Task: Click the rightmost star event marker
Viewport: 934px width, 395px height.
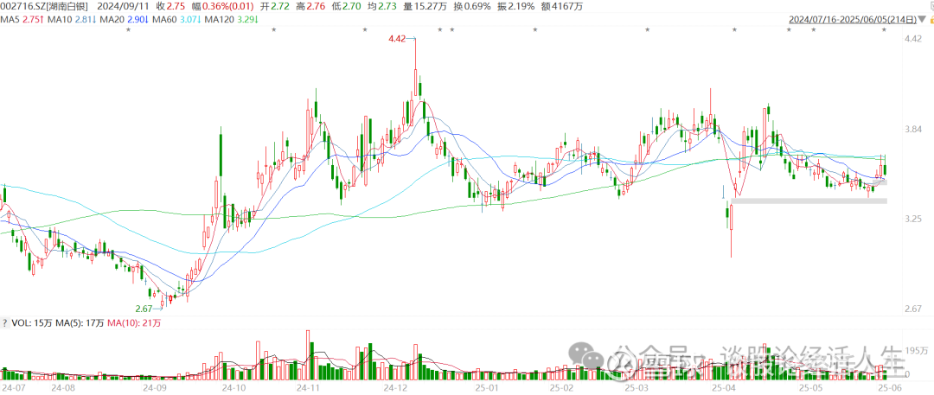Action: 883,31
